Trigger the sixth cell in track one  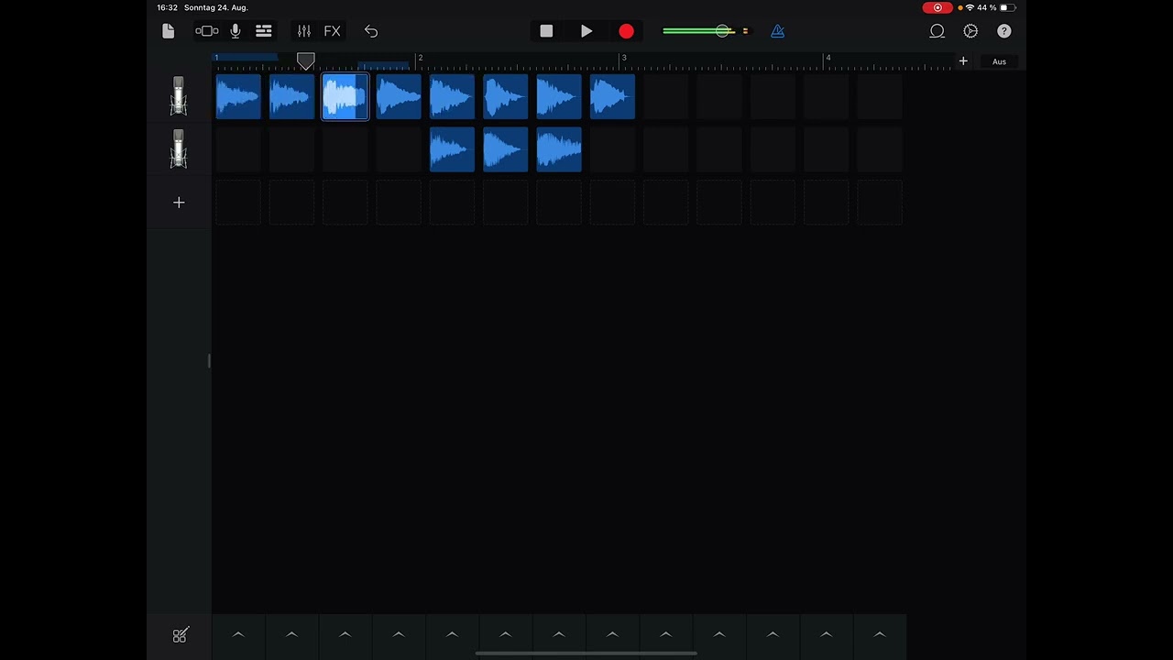(x=506, y=96)
